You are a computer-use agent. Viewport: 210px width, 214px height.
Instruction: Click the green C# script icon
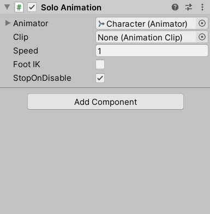coord(19,8)
